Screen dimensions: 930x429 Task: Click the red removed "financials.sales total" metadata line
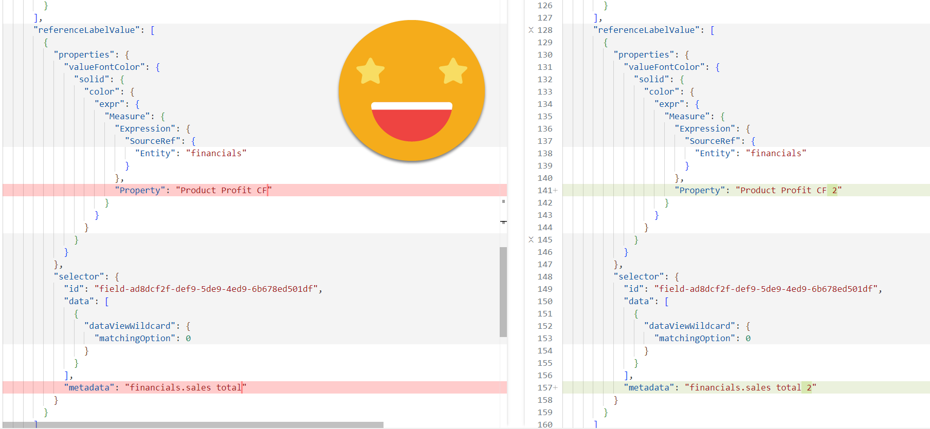[155, 388]
